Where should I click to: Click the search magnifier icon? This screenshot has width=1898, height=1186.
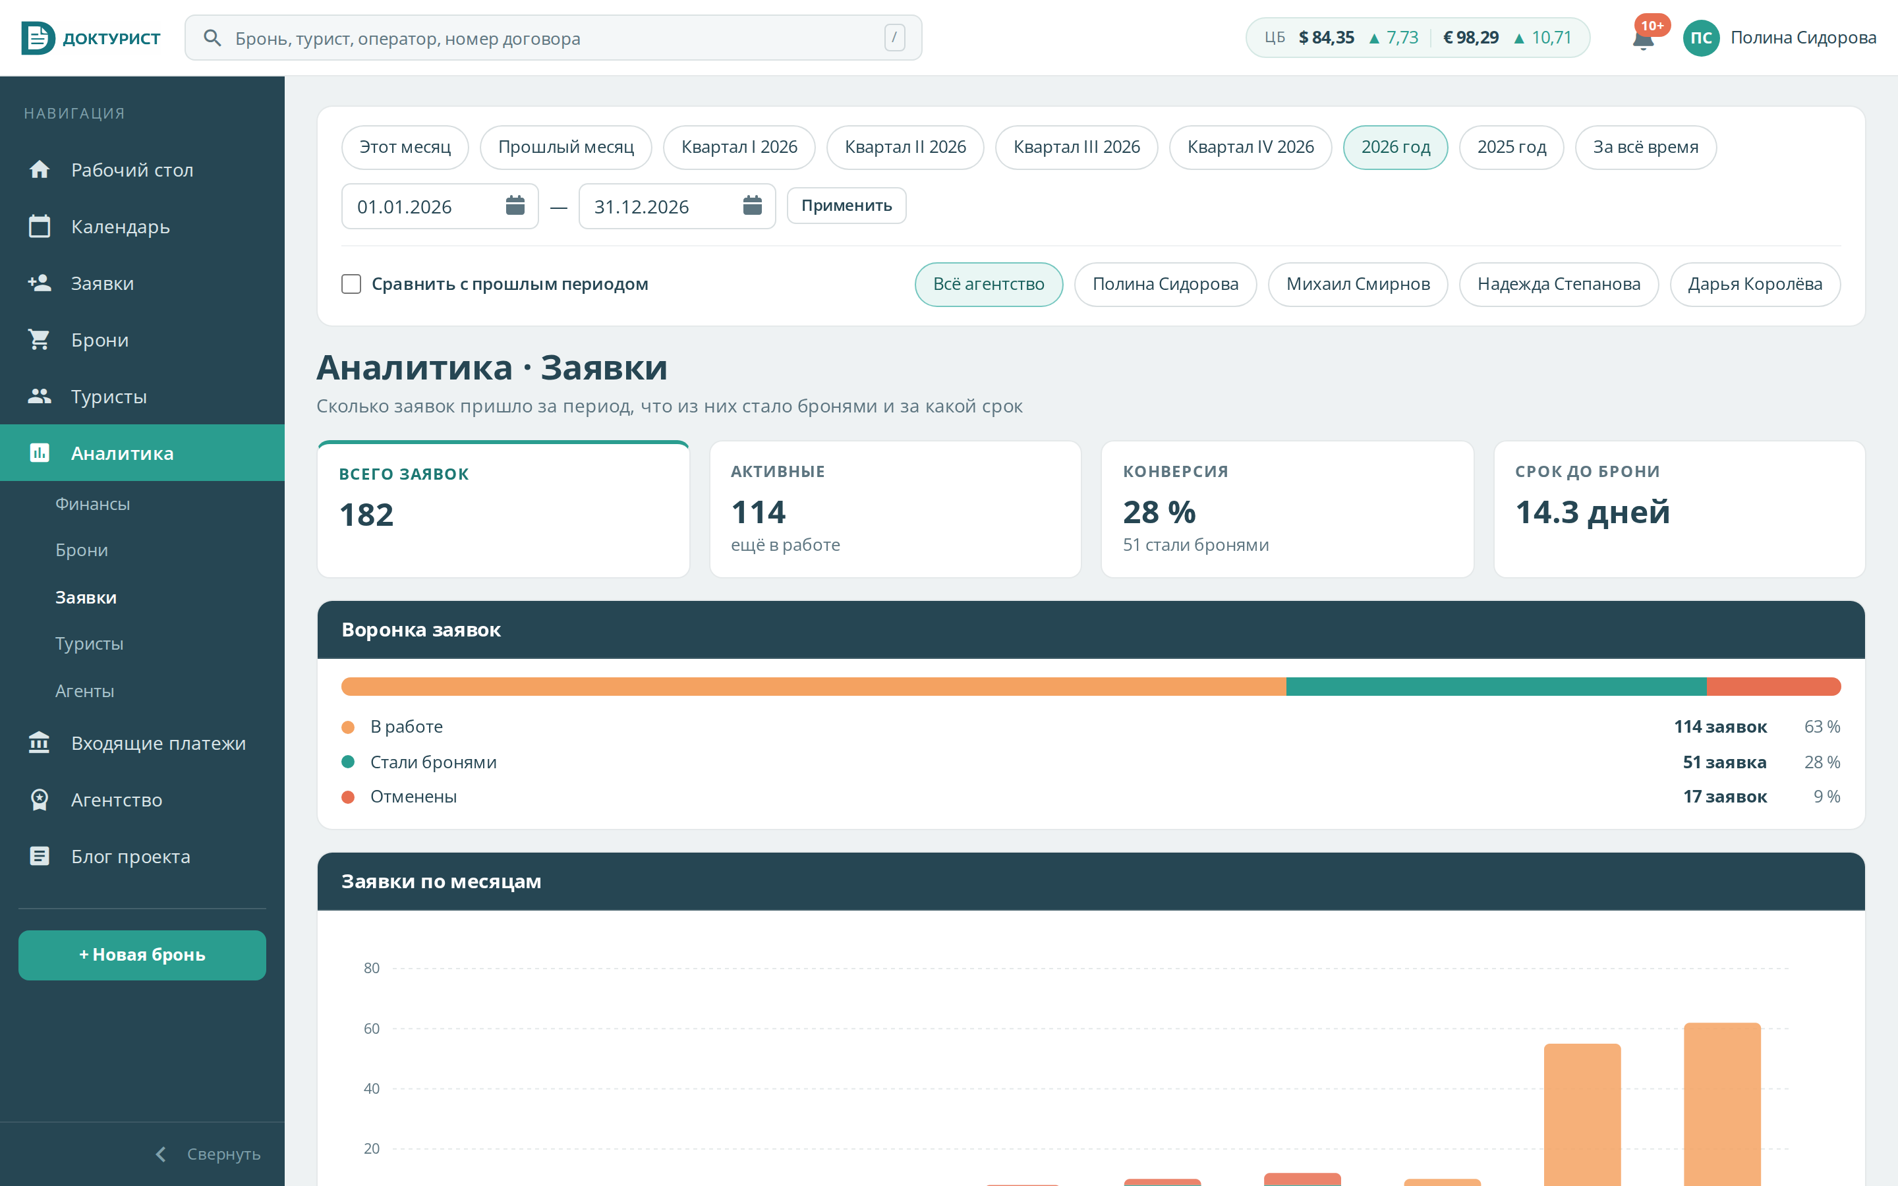pyautogui.click(x=212, y=38)
